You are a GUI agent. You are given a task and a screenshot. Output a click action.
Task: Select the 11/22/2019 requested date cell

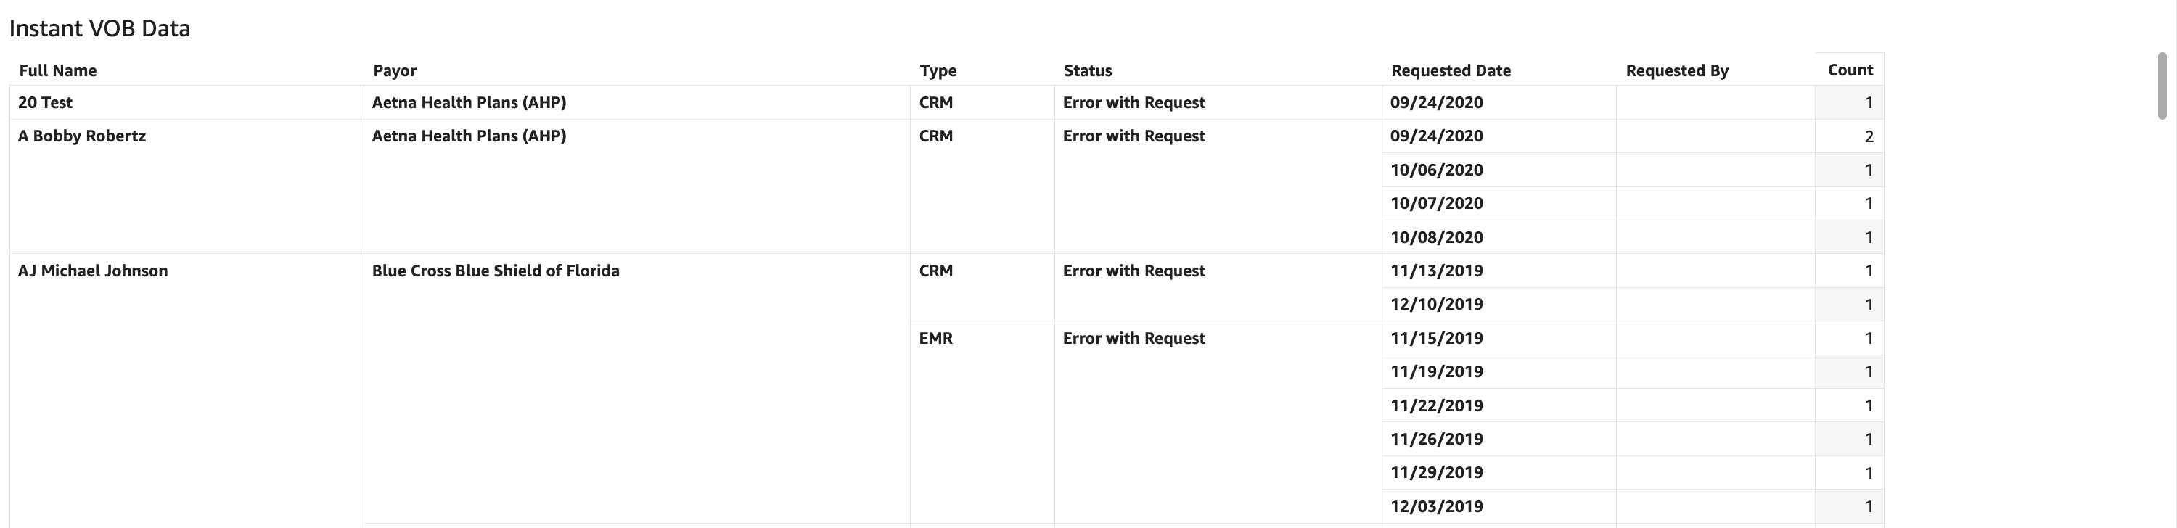click(1437, 405)
